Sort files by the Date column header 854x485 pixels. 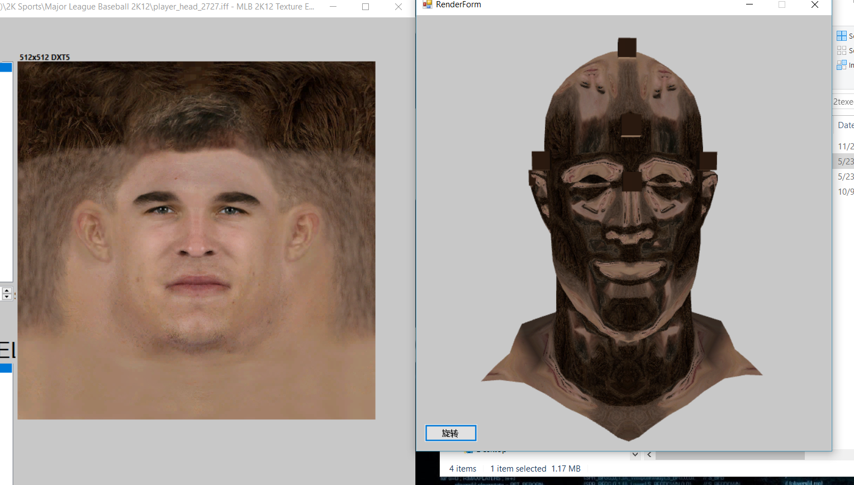point(845,125)
